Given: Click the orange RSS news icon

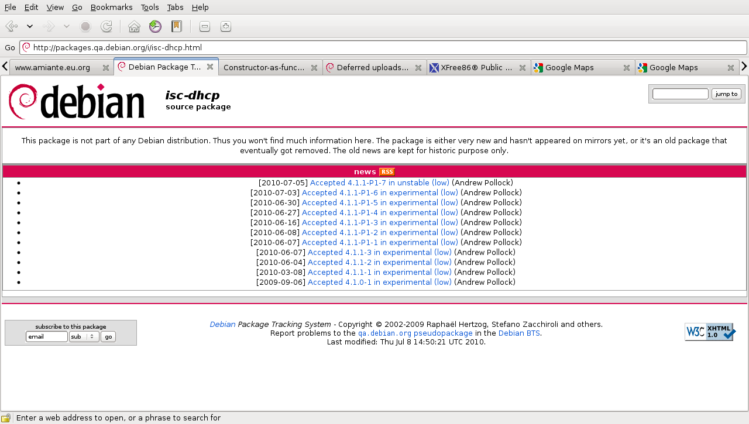Looking at the screenshot, I should [x=387, y=171].
